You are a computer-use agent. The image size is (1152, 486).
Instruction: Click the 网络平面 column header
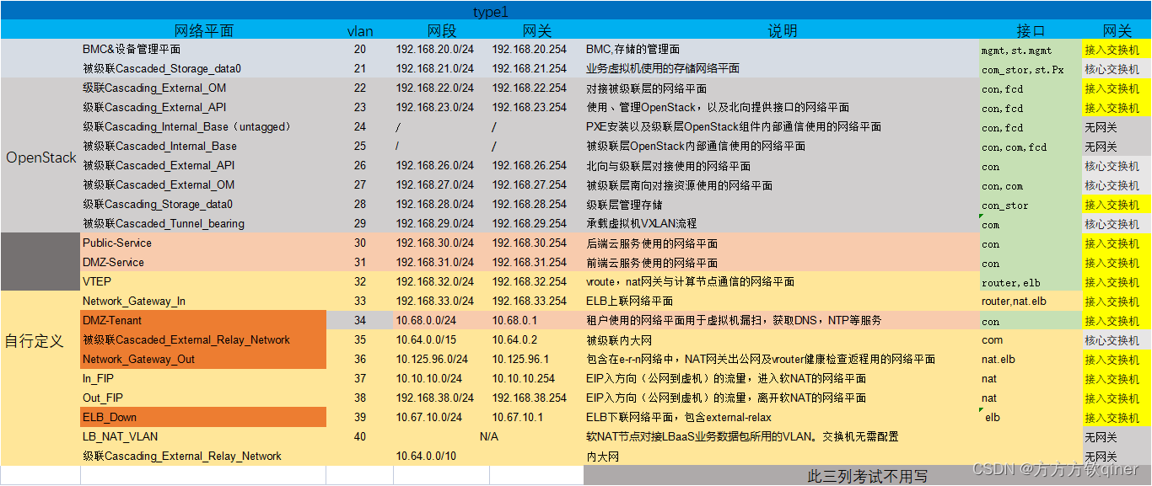[204, 30]
